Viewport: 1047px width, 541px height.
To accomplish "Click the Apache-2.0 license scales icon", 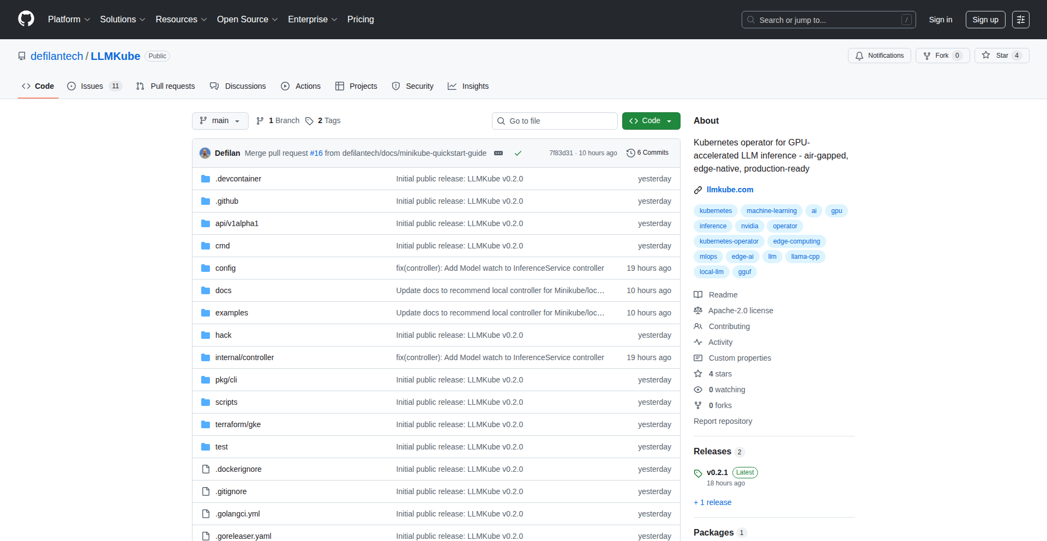I will pos(698,310).
